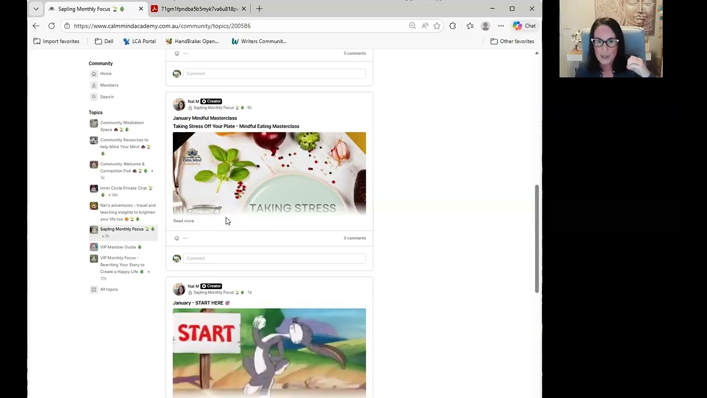This screenshot has width=707, height=398.
Task: Open Nat M avatar on Masterclass post
Action: tap(179, 104)
